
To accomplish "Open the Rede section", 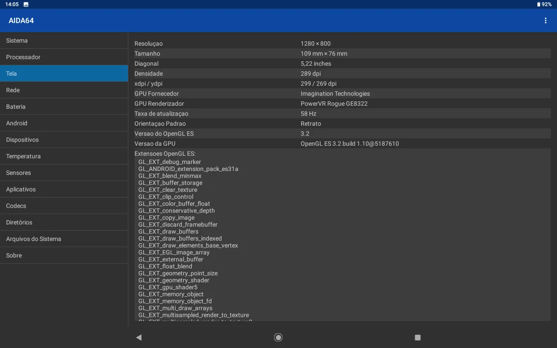I will pyautogui.click(x=64, y=90).
